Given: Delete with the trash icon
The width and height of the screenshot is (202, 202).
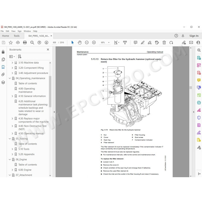Looking at the screenshot, I should click(x=164, y=42).
